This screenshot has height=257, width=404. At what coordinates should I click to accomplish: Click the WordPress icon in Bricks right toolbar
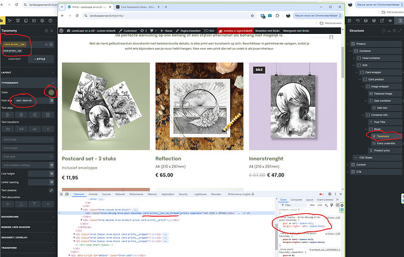point(374,20)
